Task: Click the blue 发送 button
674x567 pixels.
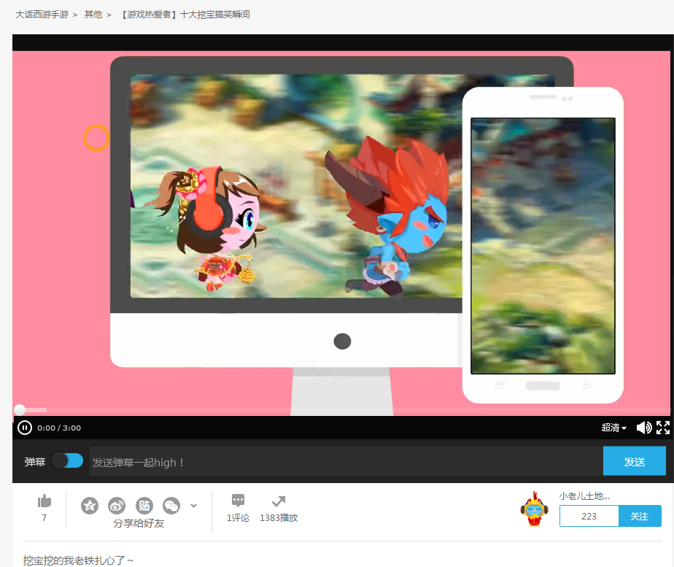Action: 635,461
